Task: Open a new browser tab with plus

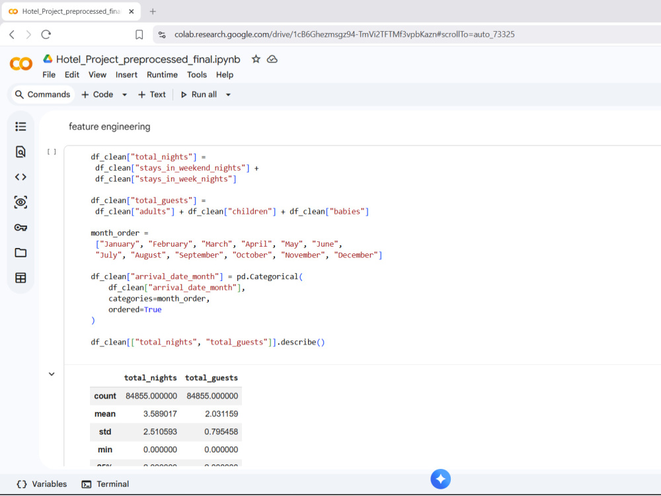Action: (153, 11)
